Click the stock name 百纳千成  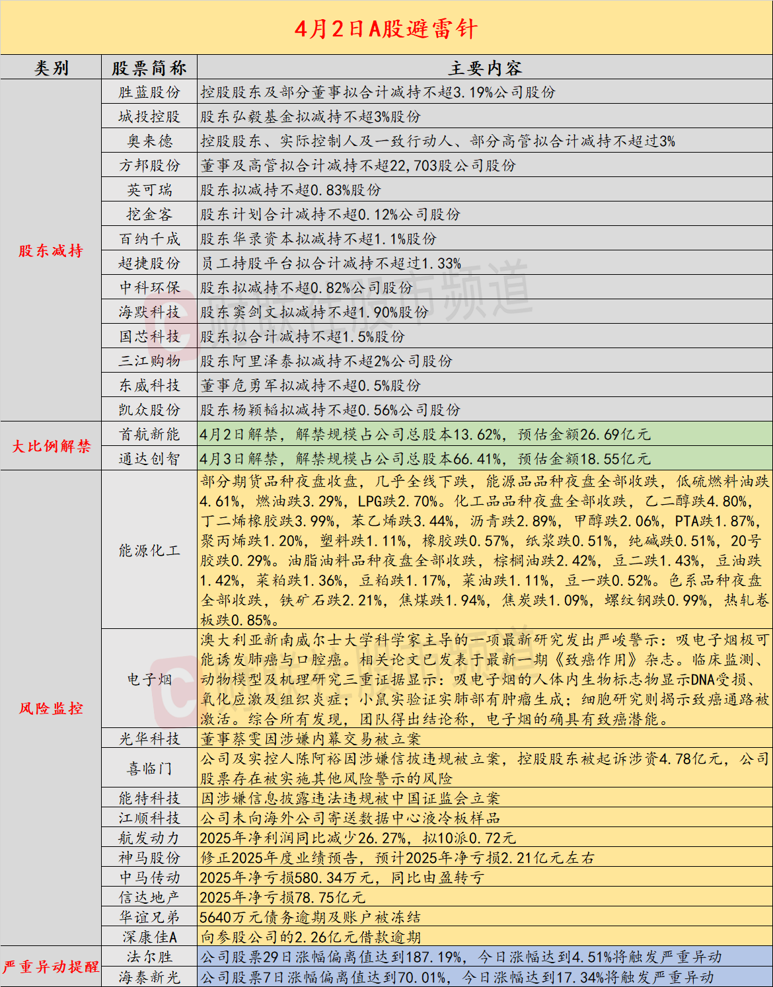pyautogui.click(x=149, y=239)
